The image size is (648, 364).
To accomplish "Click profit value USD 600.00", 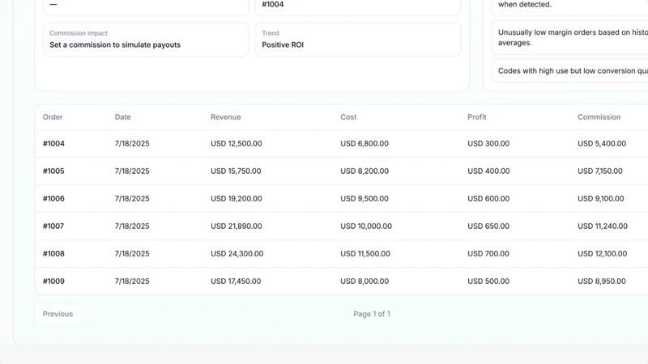I will coord(488,198).
